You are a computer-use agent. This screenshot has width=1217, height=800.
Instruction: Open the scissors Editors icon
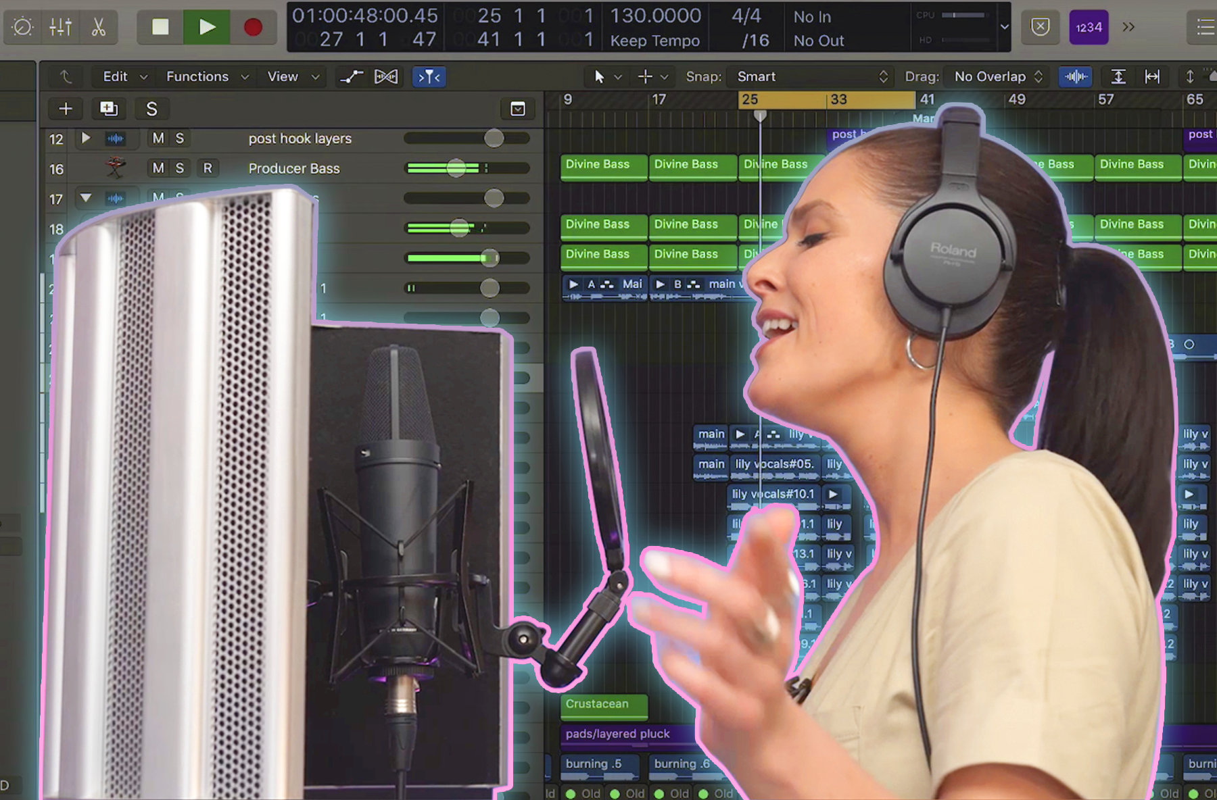click(99, 27)
